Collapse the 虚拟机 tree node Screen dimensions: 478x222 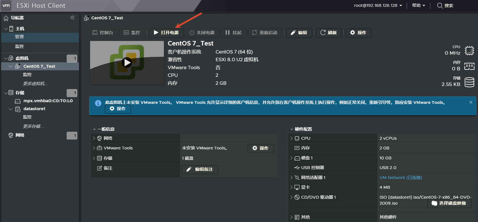[x=6, y=58]
